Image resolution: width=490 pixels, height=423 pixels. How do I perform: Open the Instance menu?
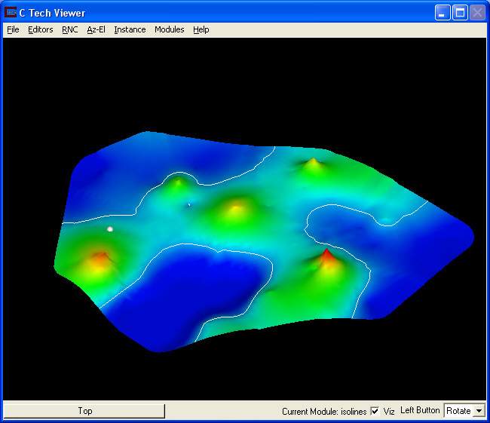tap(130, 29)
